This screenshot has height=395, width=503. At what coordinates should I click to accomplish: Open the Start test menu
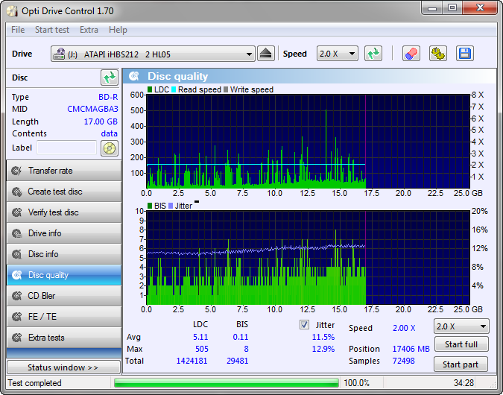(52, 30)
